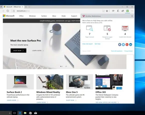The height and width of the screenshot is (115, 145).
Task: Select the first carousel slide dot
Action: tap(61, 66)
